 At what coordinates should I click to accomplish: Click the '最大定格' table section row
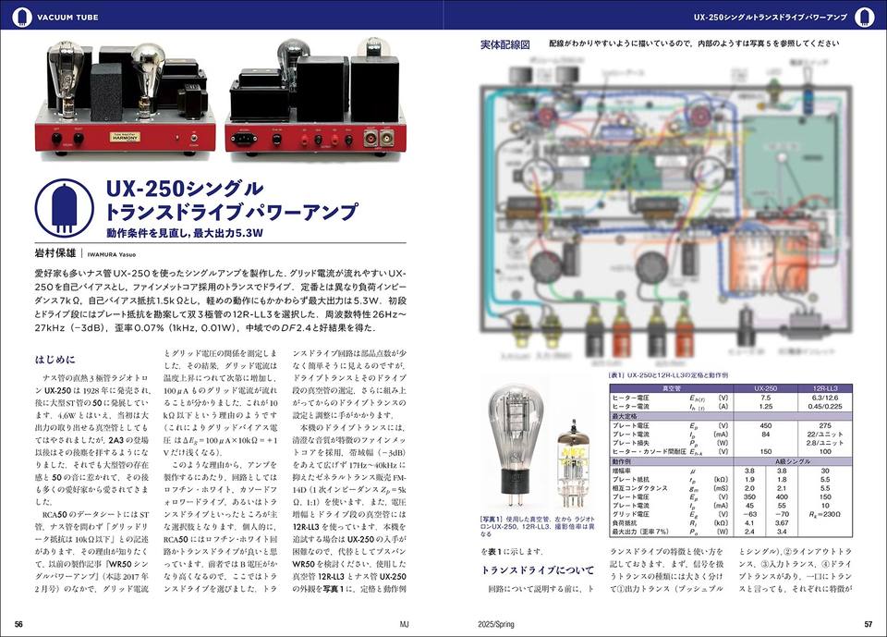coord(731,416)
